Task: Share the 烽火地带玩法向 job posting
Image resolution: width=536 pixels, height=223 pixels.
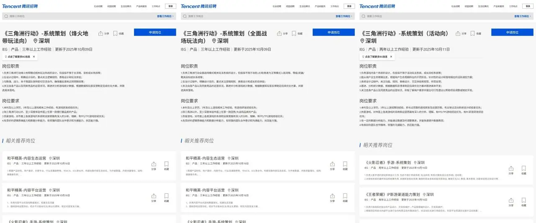Action: 100,33
